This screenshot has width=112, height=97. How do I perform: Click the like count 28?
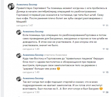pyautogui.click(x=107, y=92)
